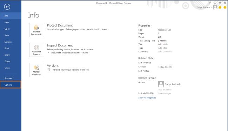Click the 'Today, 5:51 PM' created date
This screenshot has height=131, width=228.
click(x=165, y=67)
